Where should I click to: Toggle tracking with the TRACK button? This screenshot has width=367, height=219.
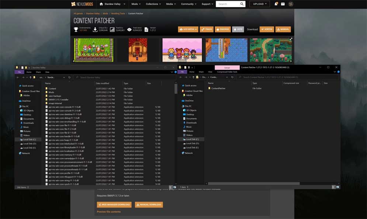point(207,29)
